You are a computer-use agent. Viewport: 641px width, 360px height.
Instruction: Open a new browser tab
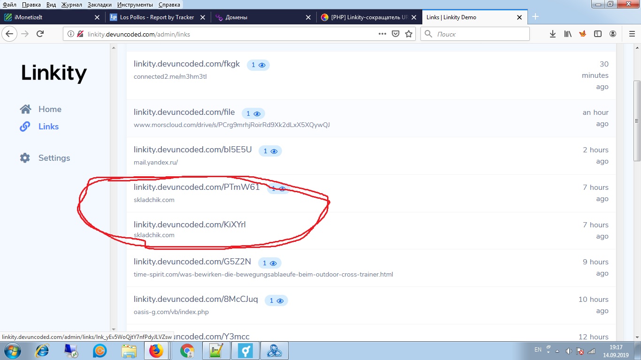point(535,17)
